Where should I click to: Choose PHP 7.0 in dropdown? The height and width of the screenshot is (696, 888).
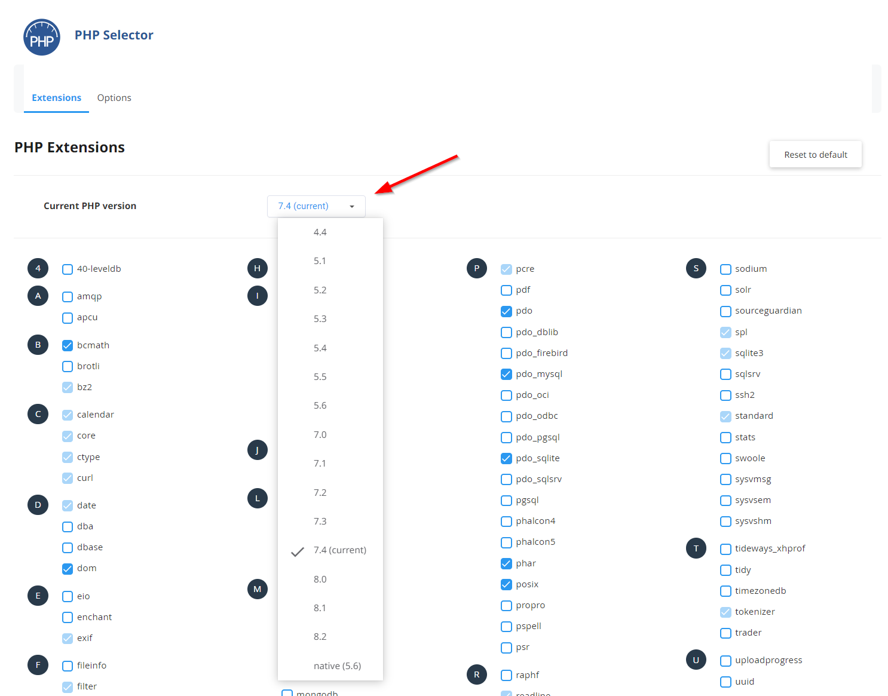330,435
